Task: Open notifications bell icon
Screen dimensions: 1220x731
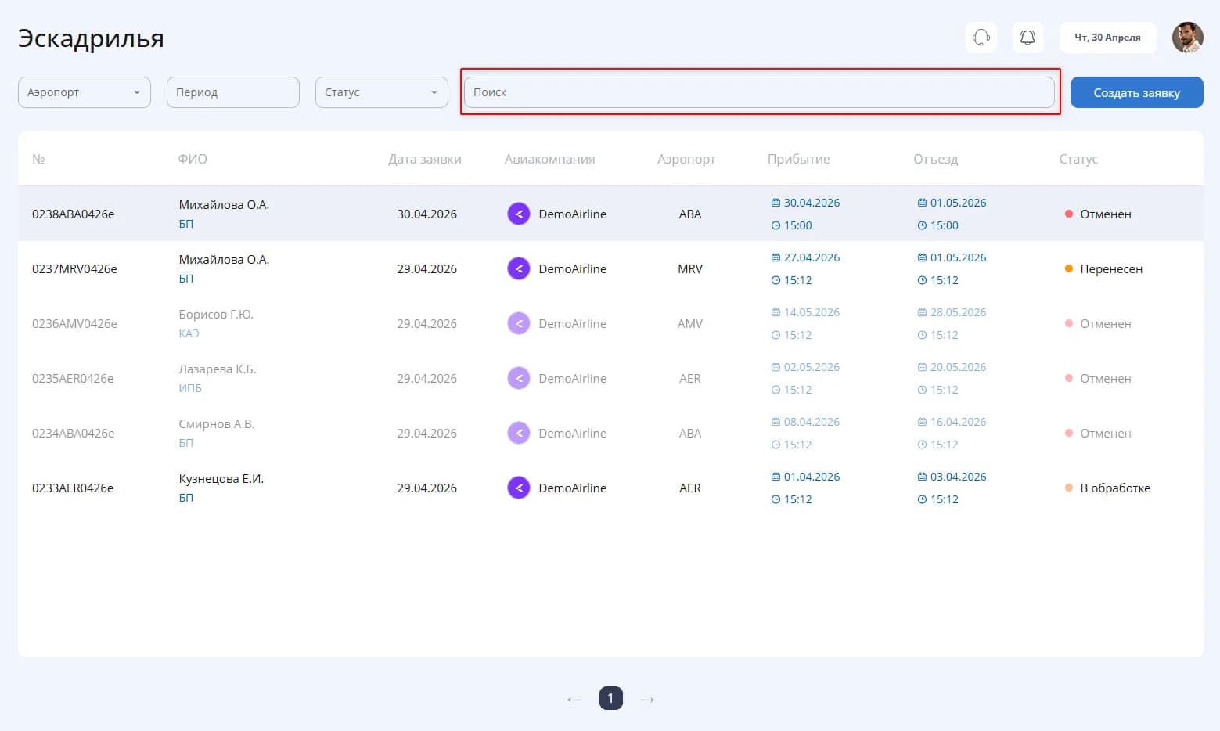Action: click(1028, 38)
